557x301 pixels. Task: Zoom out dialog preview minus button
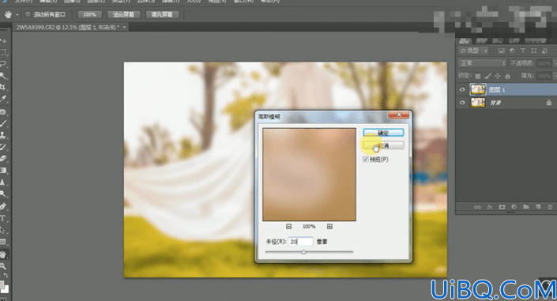[289, 227]
